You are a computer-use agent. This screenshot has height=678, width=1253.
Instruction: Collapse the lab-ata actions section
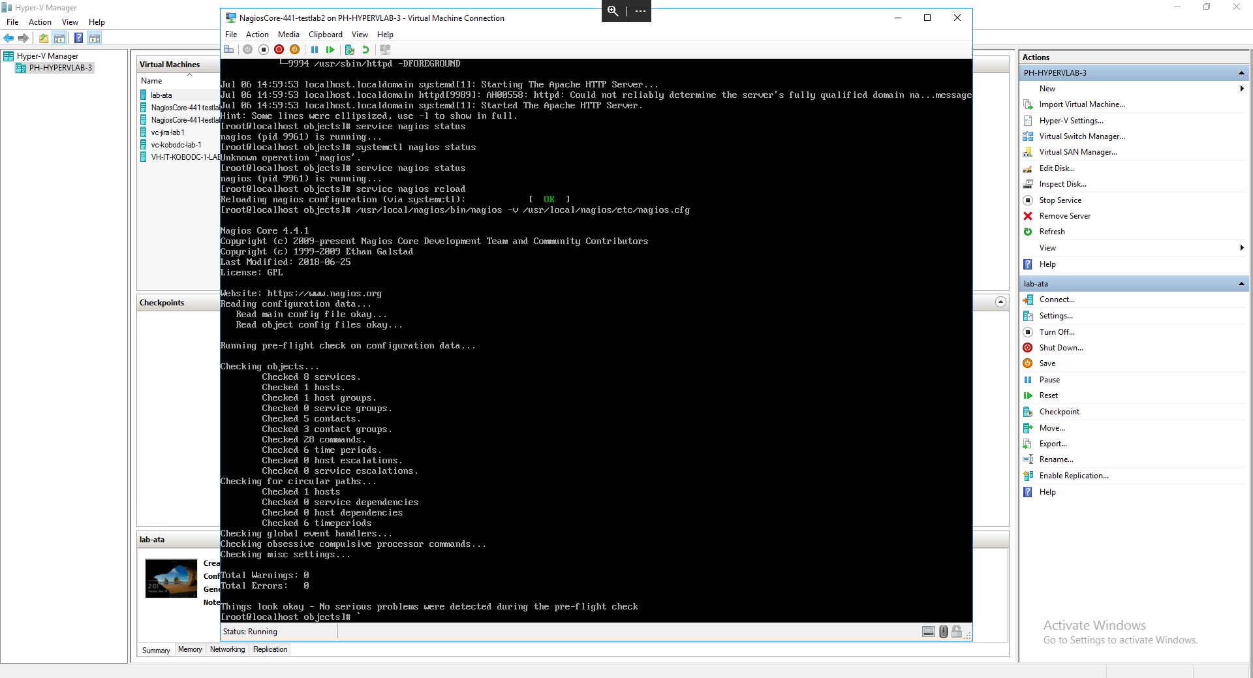[1241, 284]
